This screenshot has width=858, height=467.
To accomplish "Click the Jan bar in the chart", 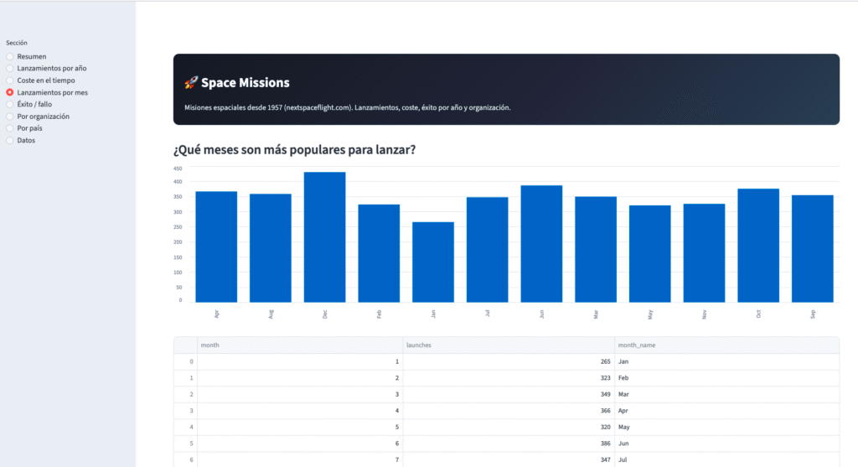I will 433,262.
